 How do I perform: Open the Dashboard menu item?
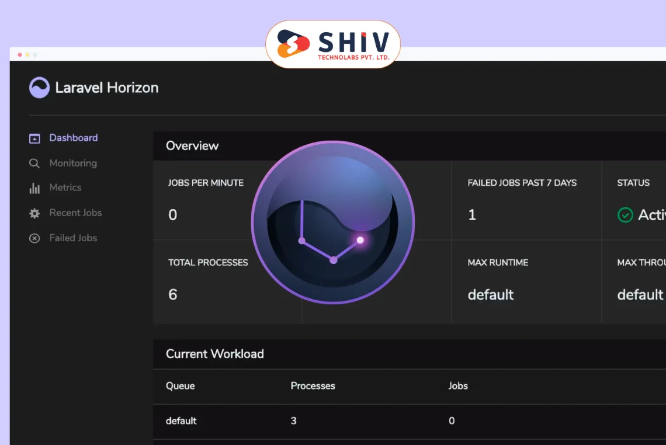coord(73,138)
